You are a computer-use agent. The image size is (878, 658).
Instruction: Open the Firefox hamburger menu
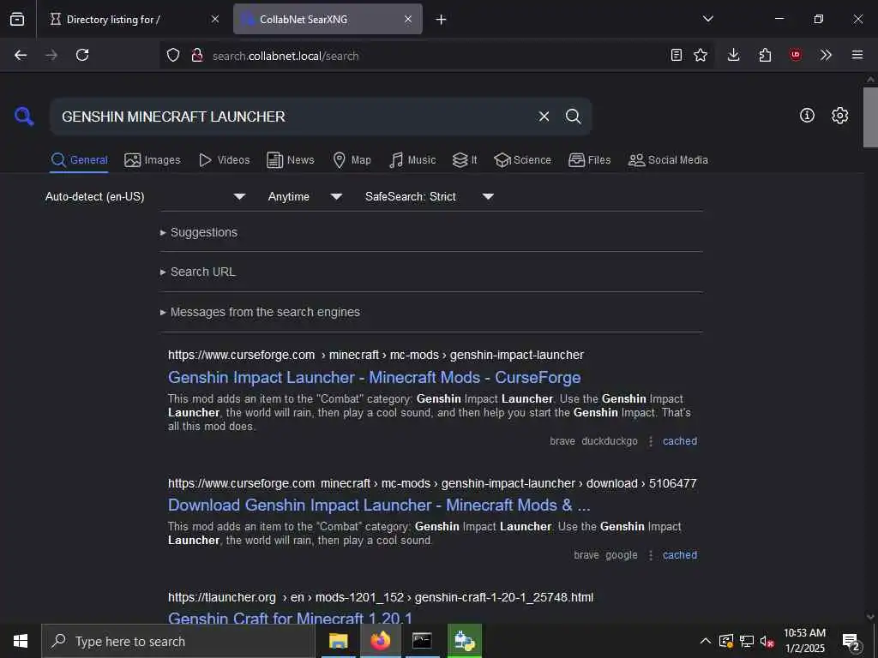coord(857,55)
